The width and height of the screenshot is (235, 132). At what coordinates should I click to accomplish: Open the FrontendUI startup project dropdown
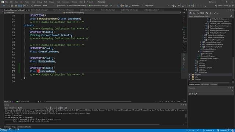click(62, 6)
